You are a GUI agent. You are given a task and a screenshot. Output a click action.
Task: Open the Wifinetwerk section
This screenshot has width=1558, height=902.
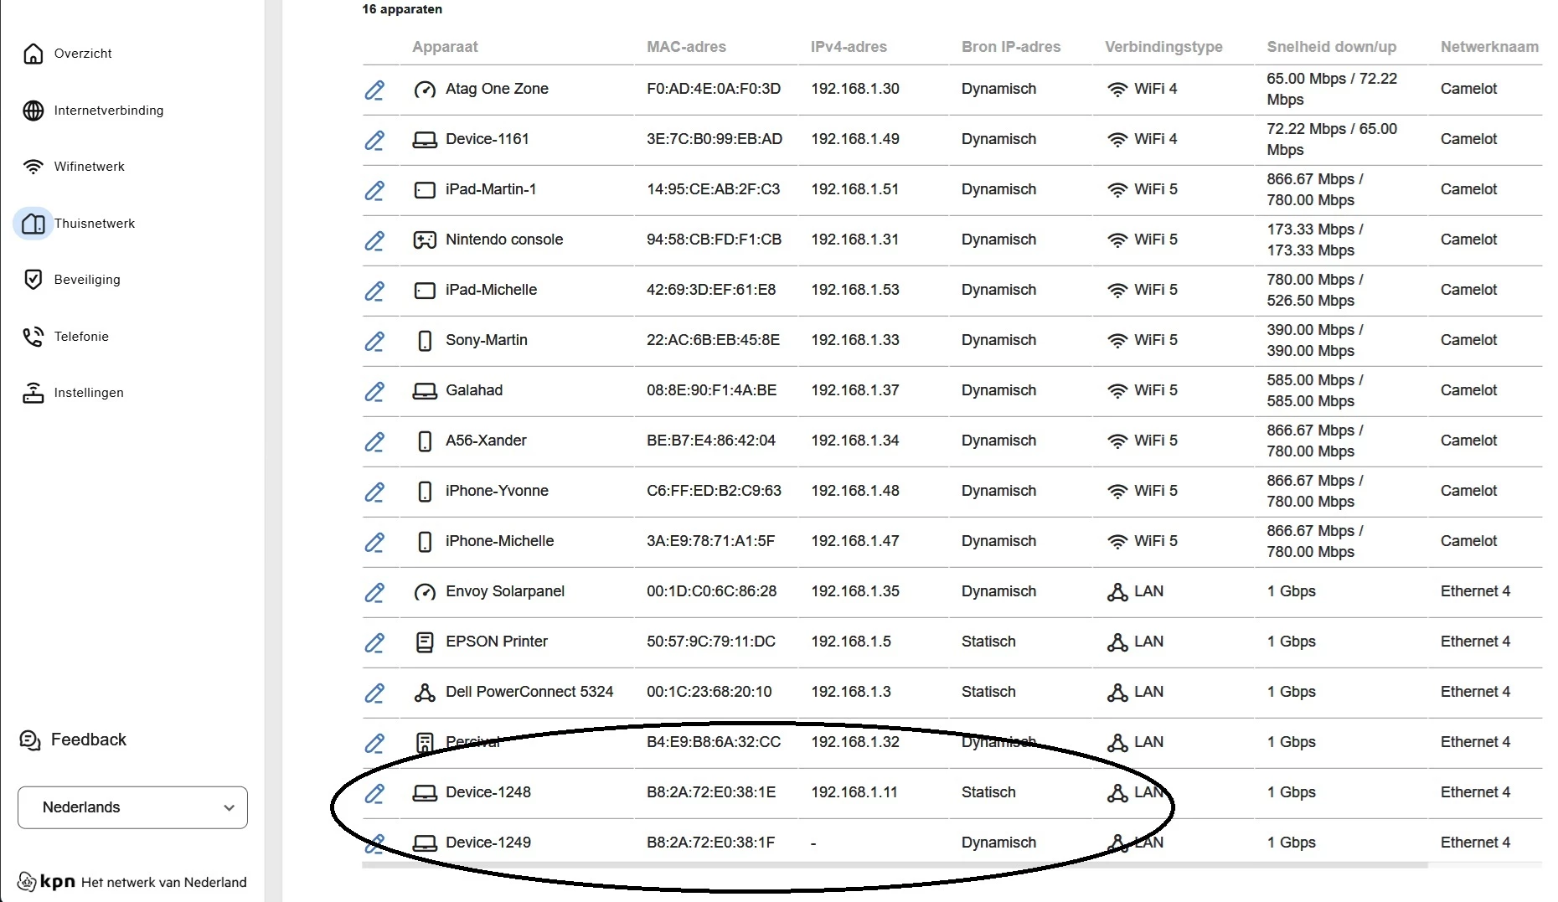(89, 167)
